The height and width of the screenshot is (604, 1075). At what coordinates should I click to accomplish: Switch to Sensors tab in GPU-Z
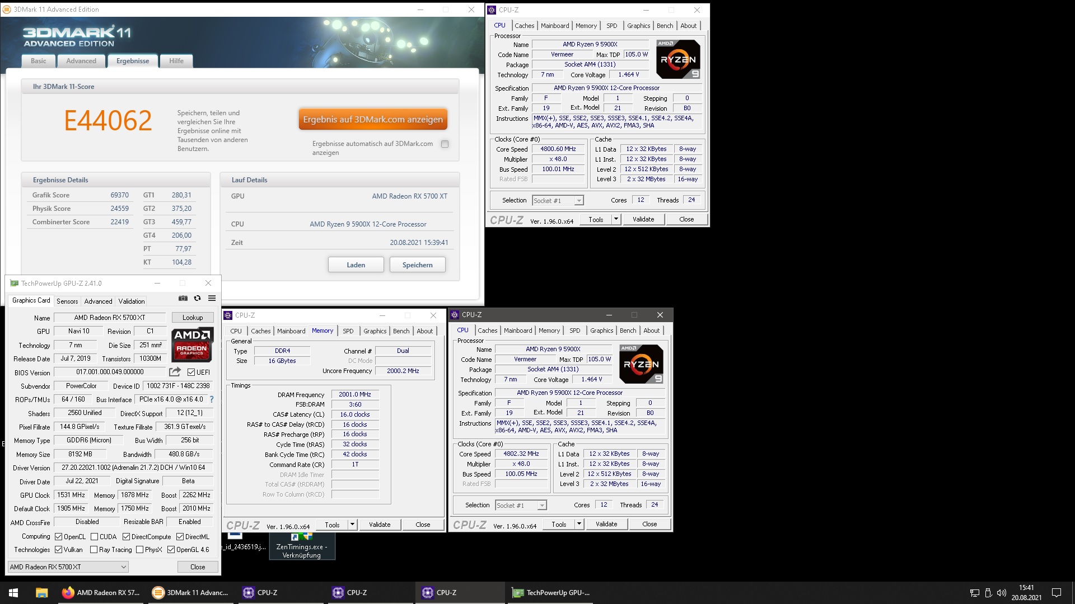67,301
